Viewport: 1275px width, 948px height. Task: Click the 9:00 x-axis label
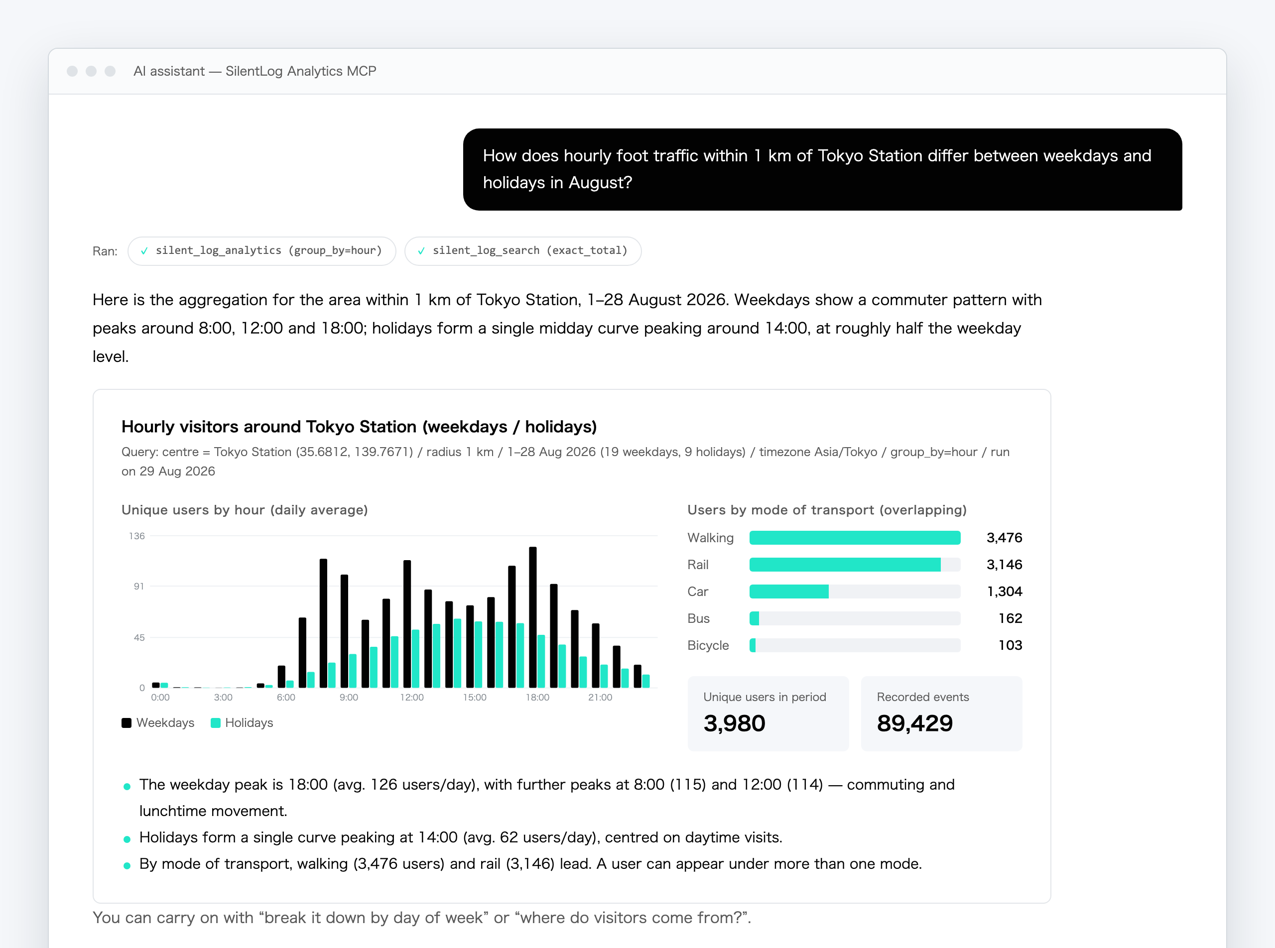pos(349,697)
